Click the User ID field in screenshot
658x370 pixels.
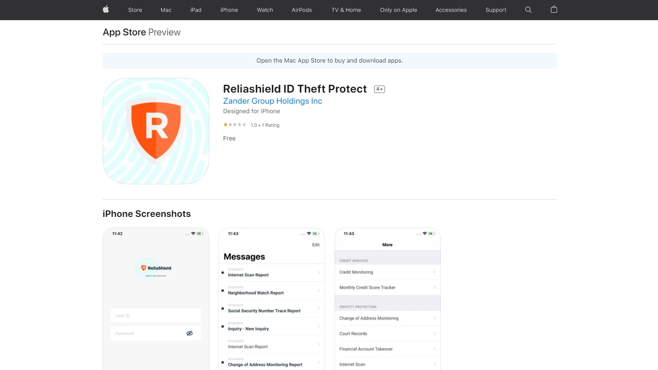pyautogui.click(x=156, y=316)
